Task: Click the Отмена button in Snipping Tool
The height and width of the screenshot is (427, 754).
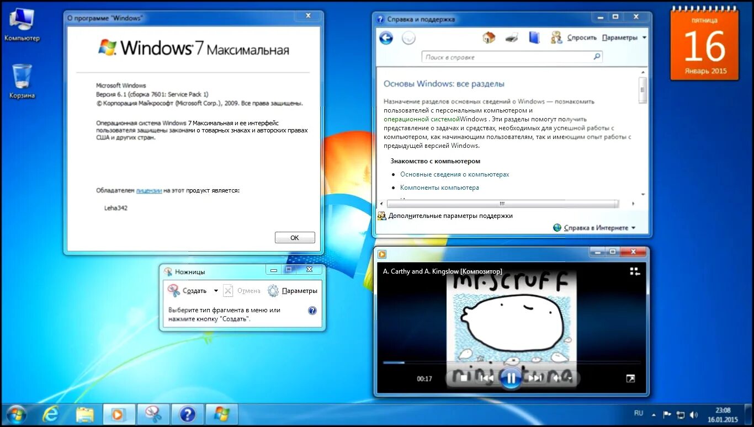Action: click(x=242, y=291)
